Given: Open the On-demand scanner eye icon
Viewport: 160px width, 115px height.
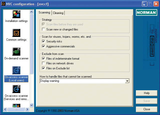Looking at the screenshot, I should pos(16,52).
